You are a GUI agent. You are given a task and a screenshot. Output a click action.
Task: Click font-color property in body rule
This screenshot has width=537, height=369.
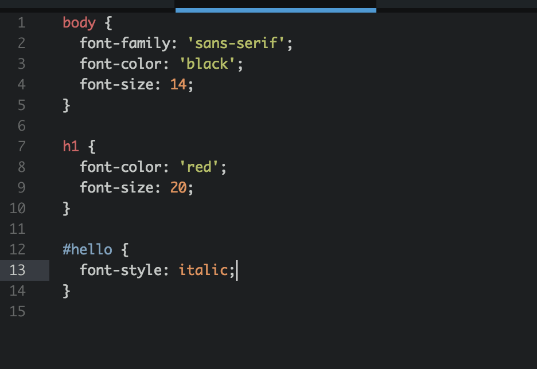[121, 64]
